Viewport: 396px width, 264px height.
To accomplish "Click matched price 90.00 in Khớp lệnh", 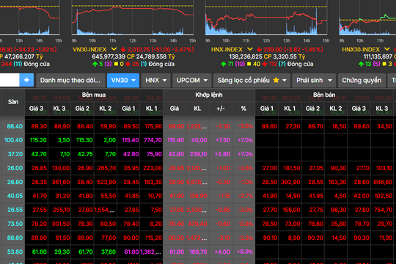I will (x=176, y=238).
